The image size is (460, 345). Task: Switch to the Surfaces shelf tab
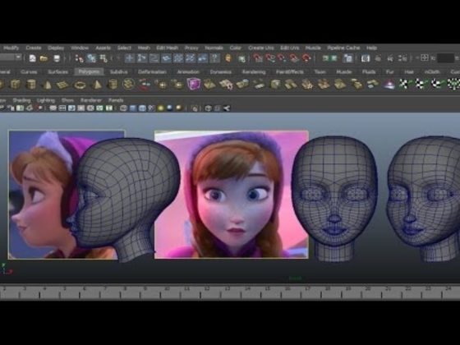(x=57, y=72)
